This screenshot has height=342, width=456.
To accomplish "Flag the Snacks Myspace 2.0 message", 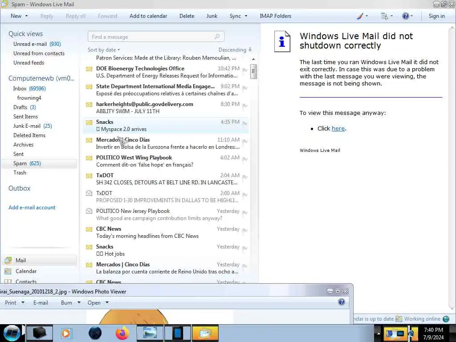I will tap(245, 124).
